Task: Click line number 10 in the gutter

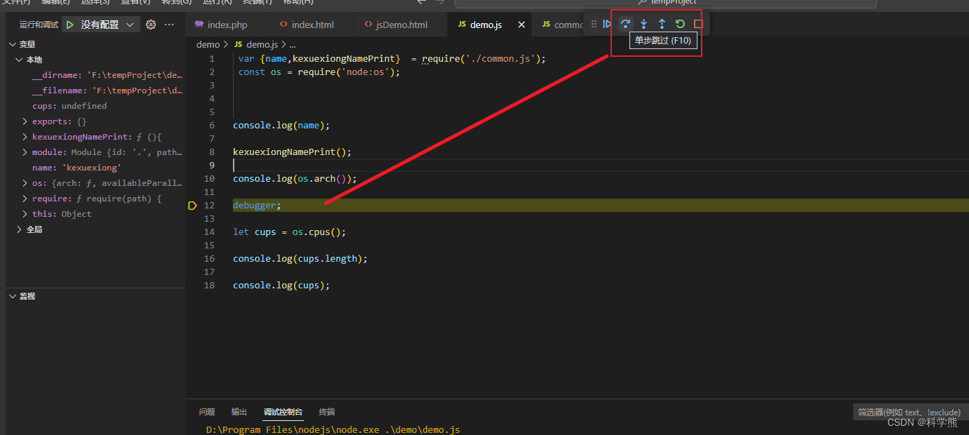Action: [209, 179]
